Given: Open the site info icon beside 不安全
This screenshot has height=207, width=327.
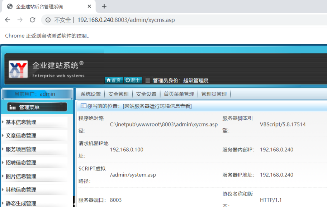Looking at the screenshot, I should [x=48, y=20].
